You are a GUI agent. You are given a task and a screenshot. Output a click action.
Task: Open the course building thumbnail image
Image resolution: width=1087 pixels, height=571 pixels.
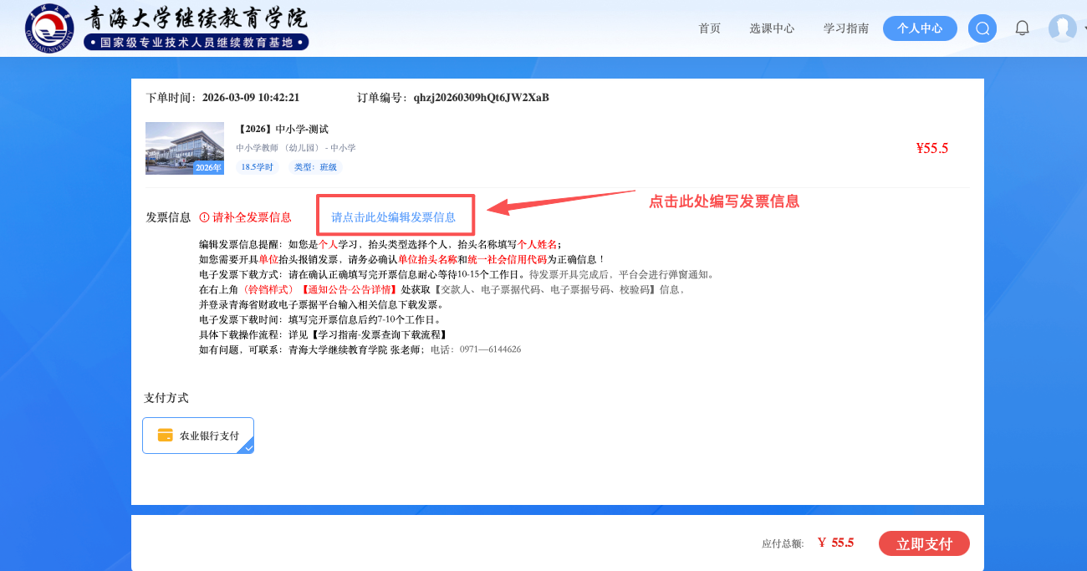click(185, 148)
